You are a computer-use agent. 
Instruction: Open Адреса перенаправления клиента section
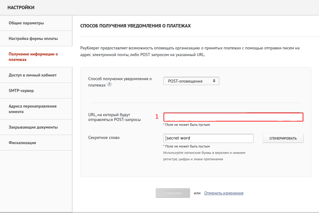pyautogui.click(x=32, y=109)
